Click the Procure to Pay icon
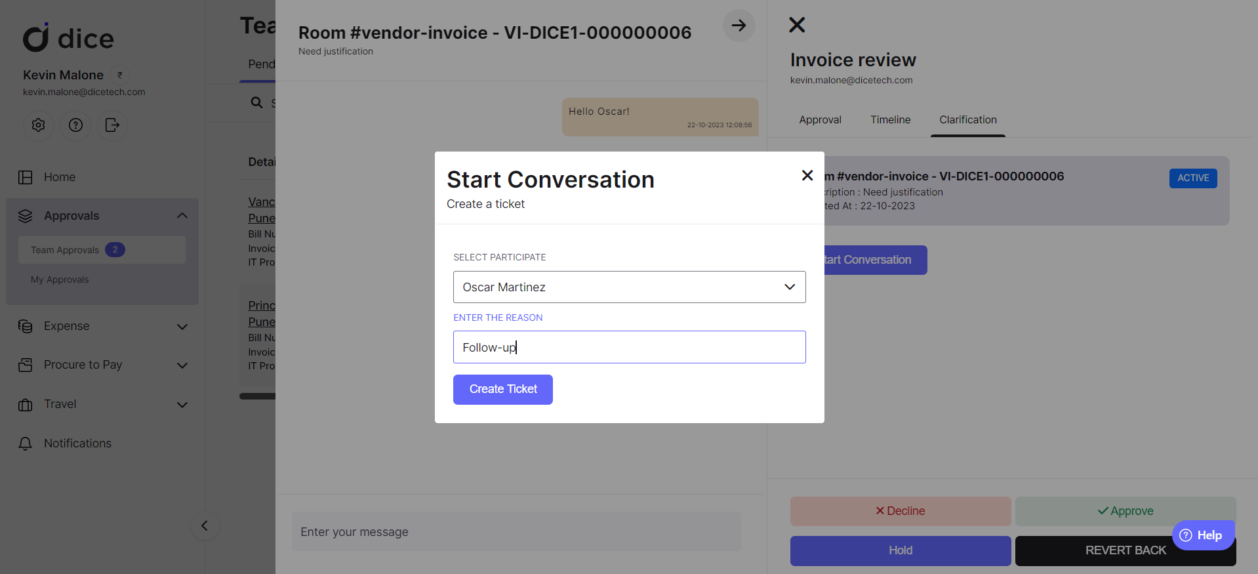 tap(26, 365)
